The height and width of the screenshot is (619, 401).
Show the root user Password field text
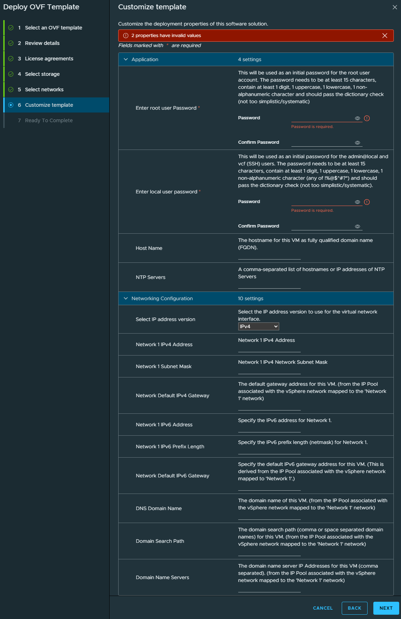click(358, 118)
